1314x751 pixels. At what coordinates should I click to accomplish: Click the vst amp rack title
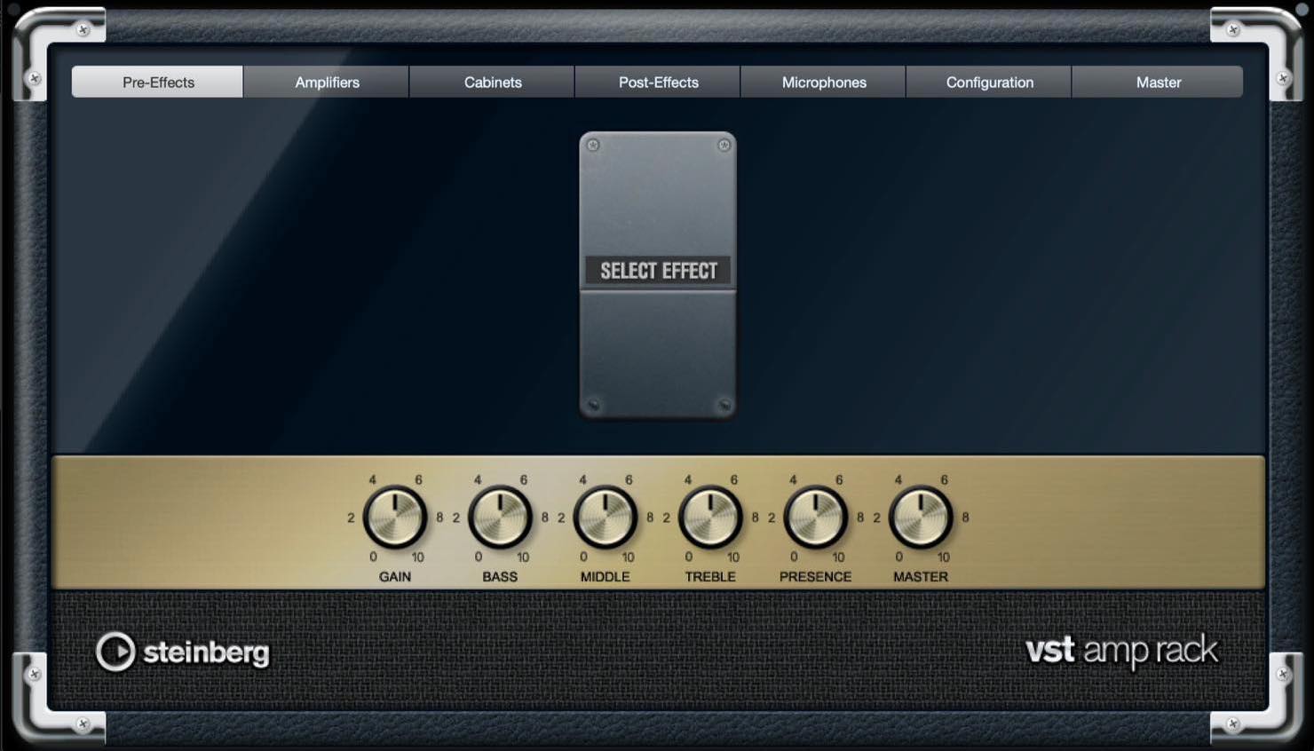click(x=1122, y=652)
